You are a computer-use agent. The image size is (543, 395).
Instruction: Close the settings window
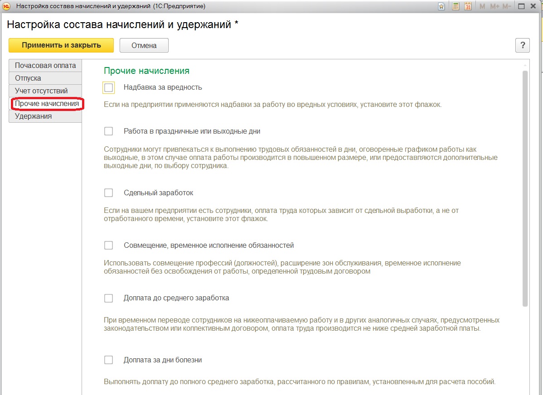tap(533, 6)
